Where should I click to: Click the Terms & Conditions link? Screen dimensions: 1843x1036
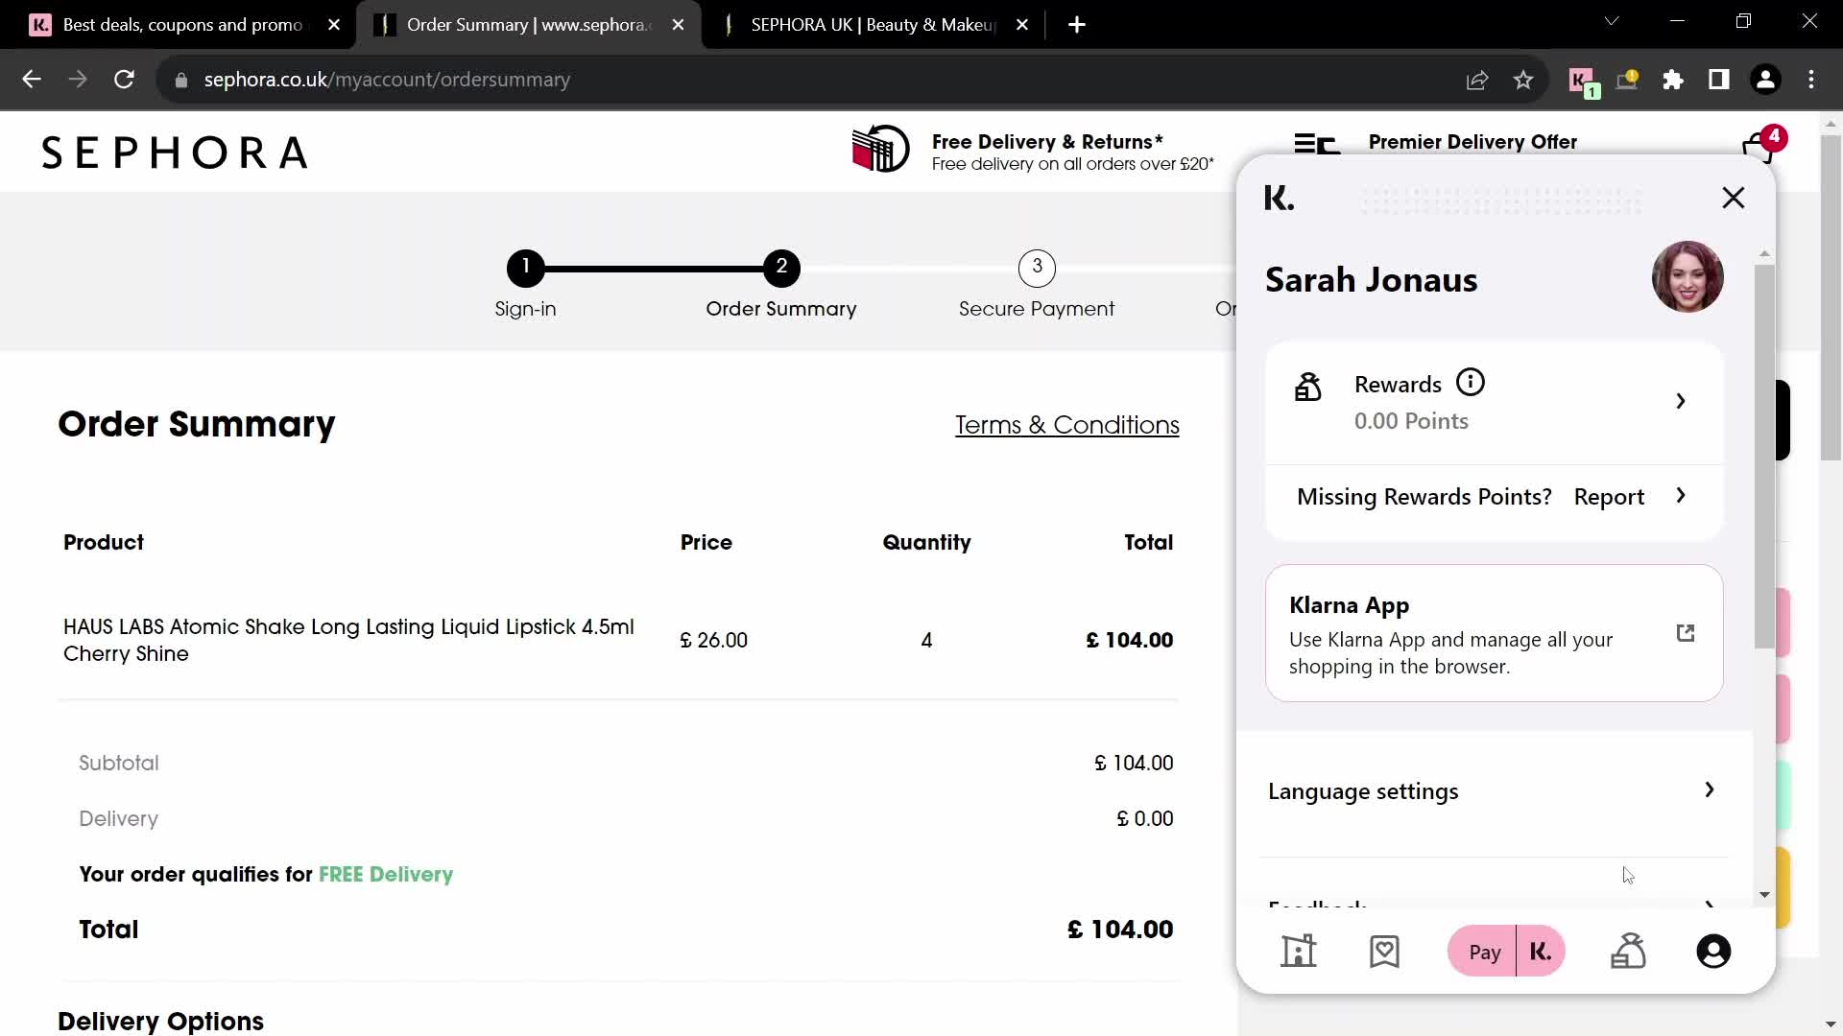point(1067,424)
